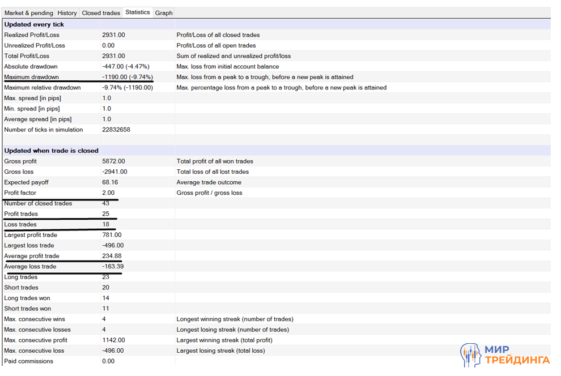Select the Average loss trade row label
This screenshot has height=376, width=561.
[x=30, y=267]
